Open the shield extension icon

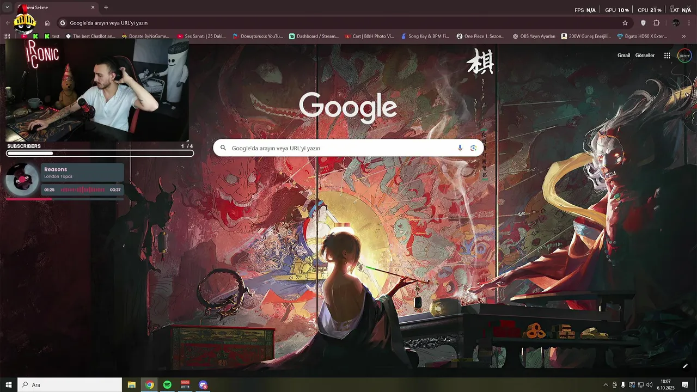(643, 23)
